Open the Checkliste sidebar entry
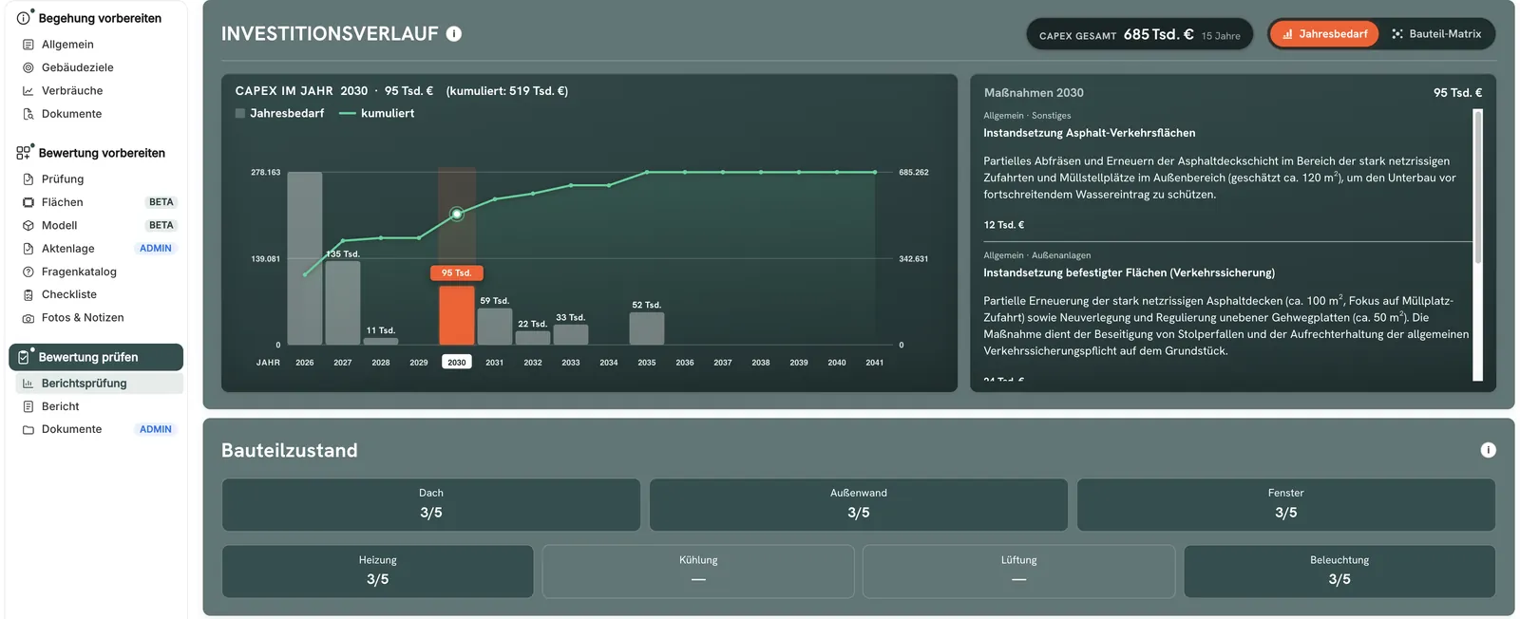The image size is (1520, 619). (x=69, y=294)
